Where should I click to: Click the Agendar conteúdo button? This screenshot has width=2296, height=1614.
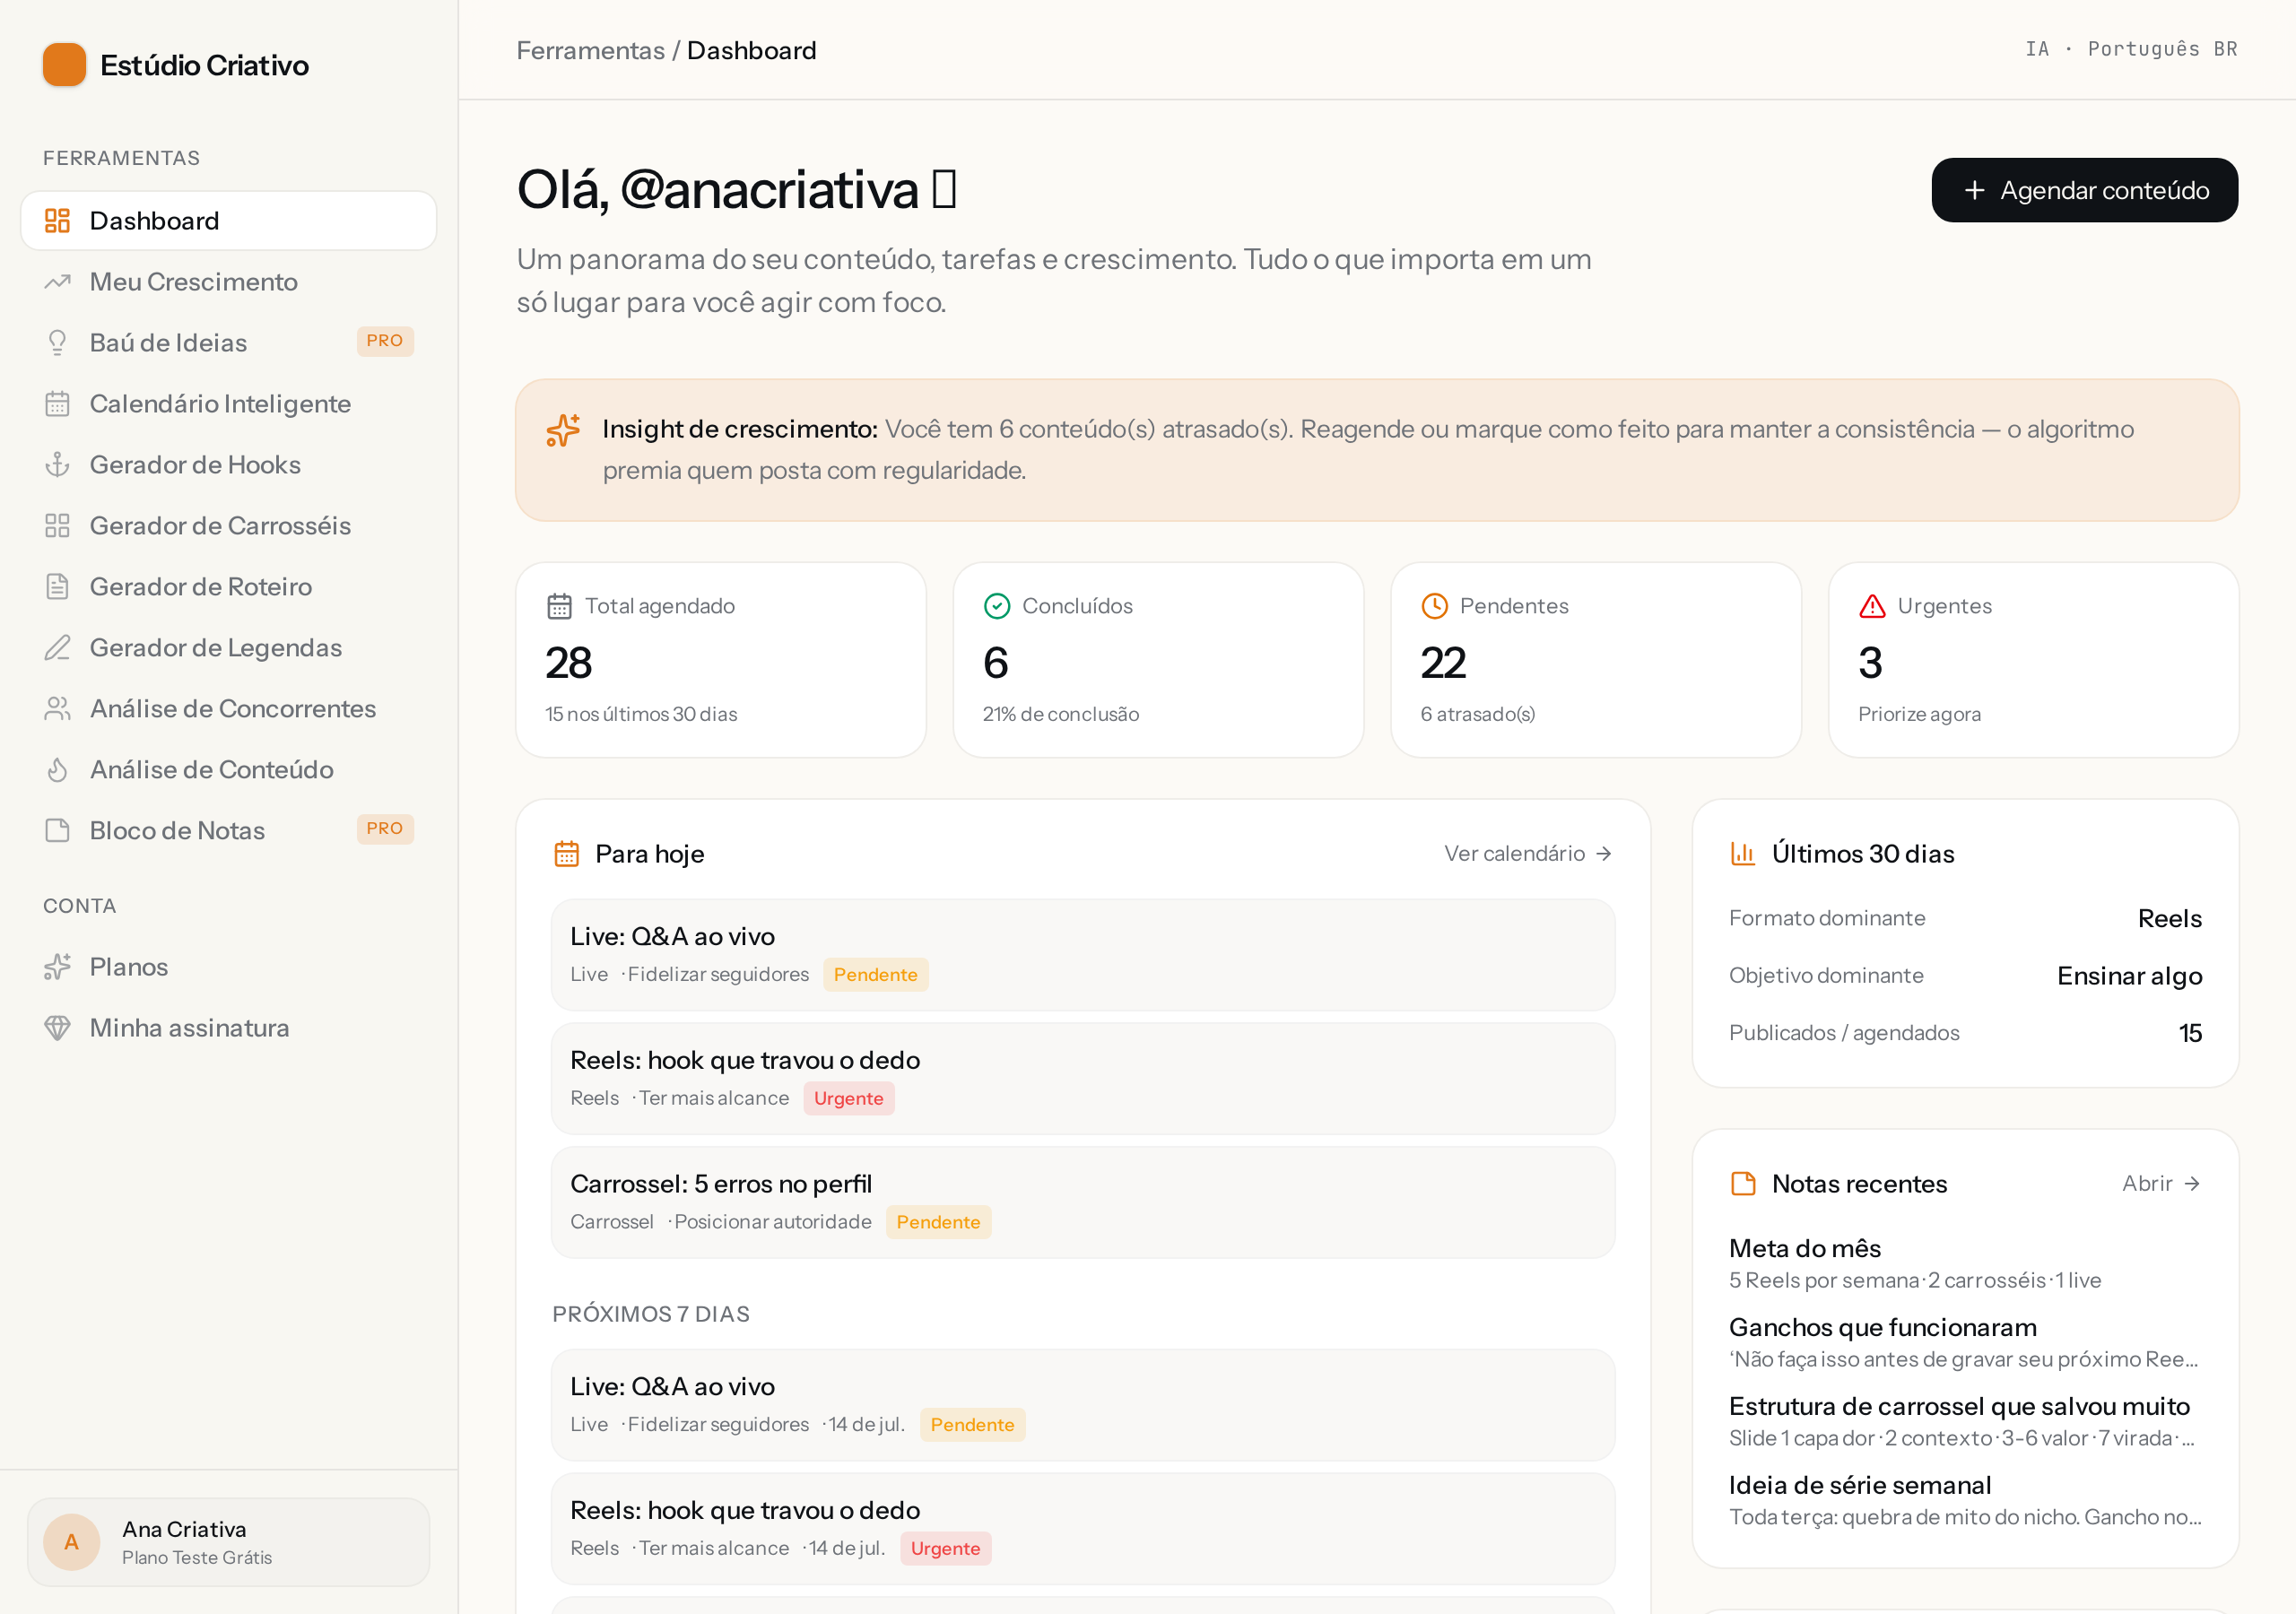(x=2084, y=190)
